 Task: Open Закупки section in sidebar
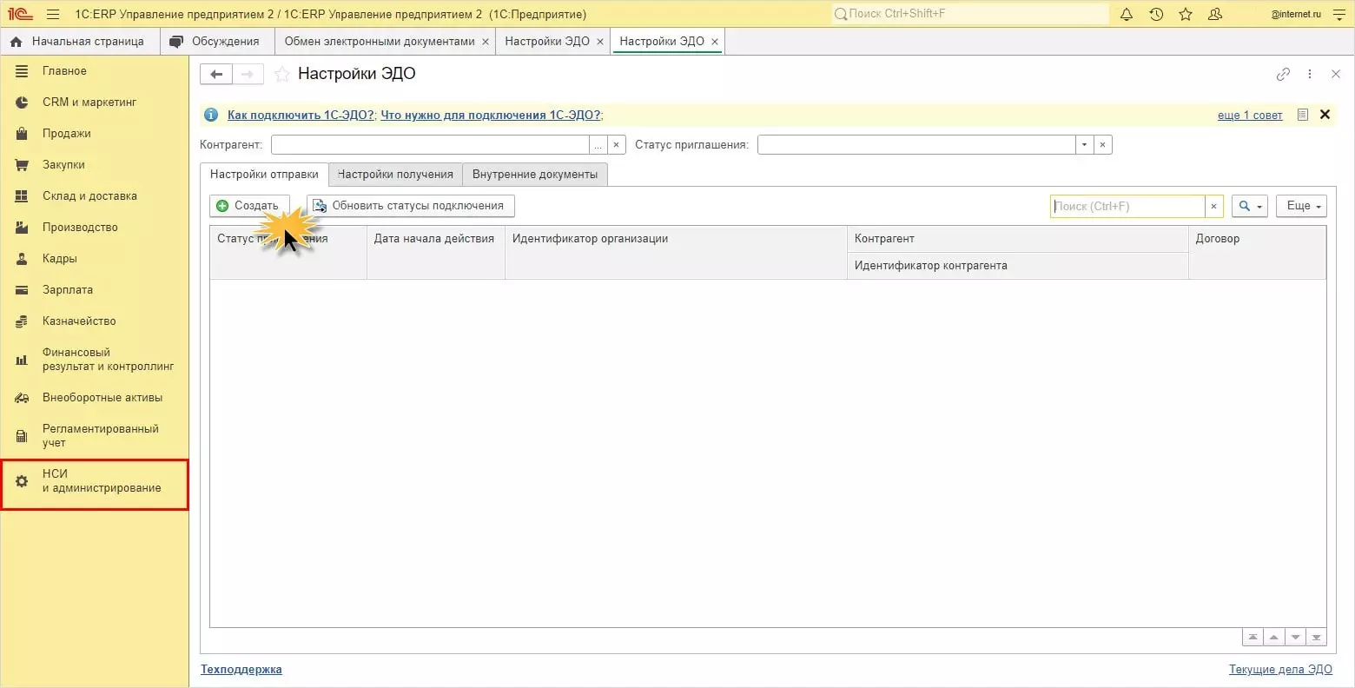click(95, 165)
